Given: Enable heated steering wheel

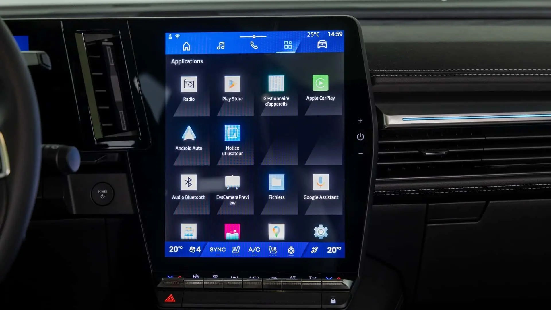Looking at the screenshot, I should click(x=291, y=249).
